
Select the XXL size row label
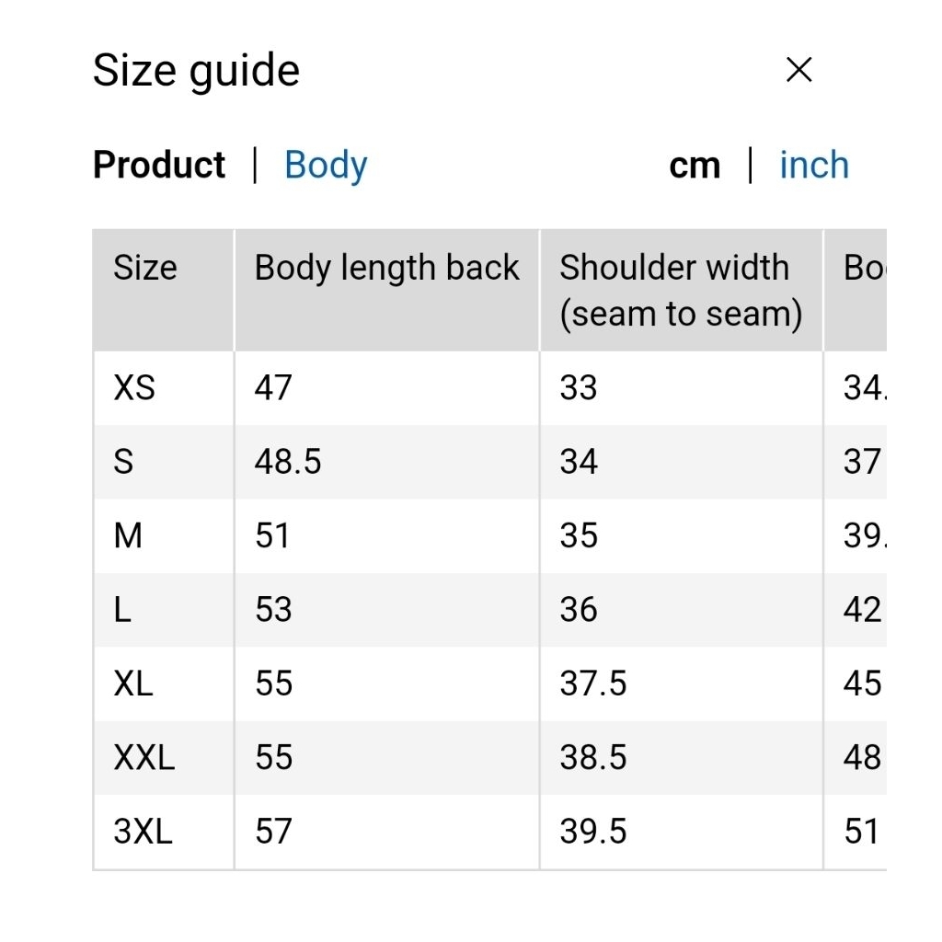pyautogui.click(x=144, y=758)
